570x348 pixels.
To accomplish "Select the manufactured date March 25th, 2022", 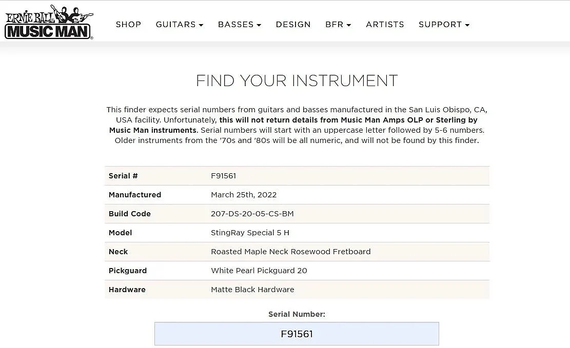I will tap(244, 195).
